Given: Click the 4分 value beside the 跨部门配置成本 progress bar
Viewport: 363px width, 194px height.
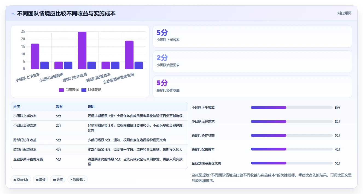Looking at the screenshot, I should pos(337,149).
